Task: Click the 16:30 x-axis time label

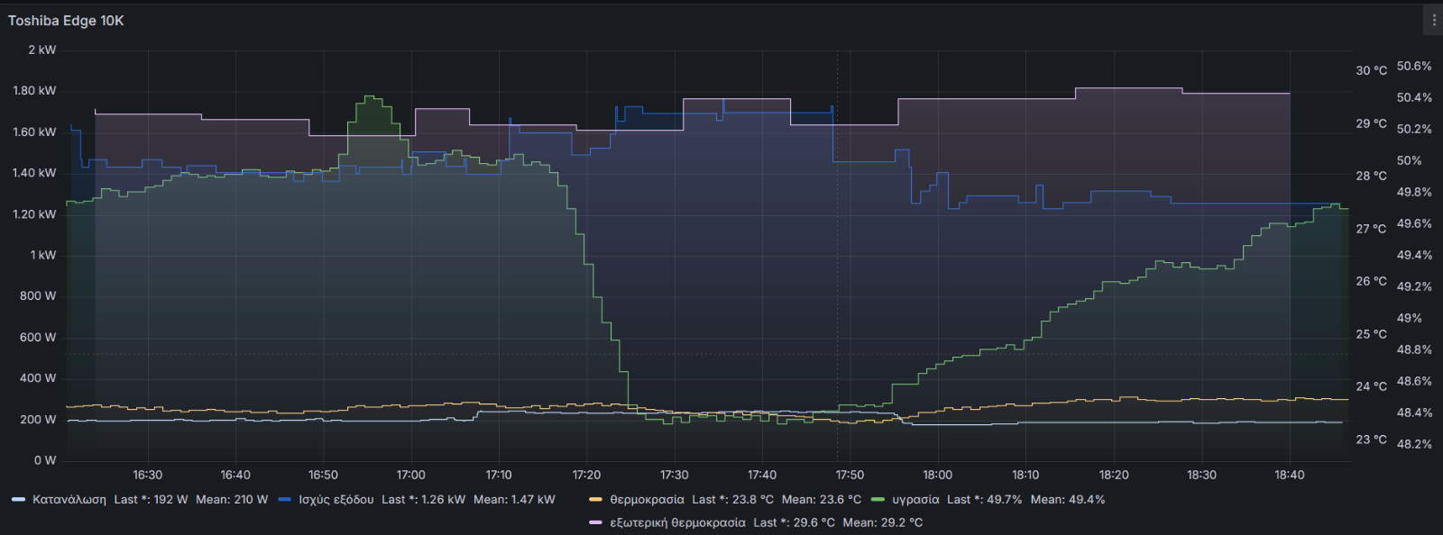Action: (148, 475)
